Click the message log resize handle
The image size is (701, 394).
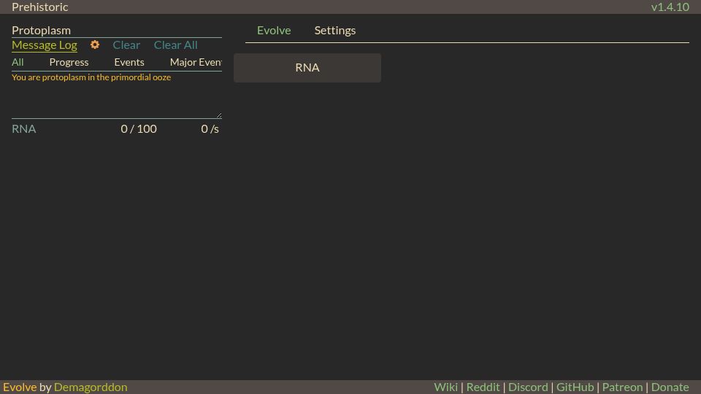tap(218, 115)
